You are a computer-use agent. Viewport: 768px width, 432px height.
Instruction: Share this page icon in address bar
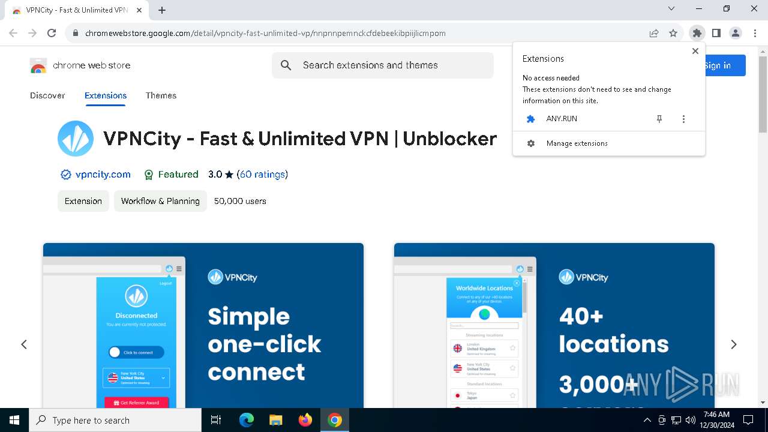[x=654, y=33]
